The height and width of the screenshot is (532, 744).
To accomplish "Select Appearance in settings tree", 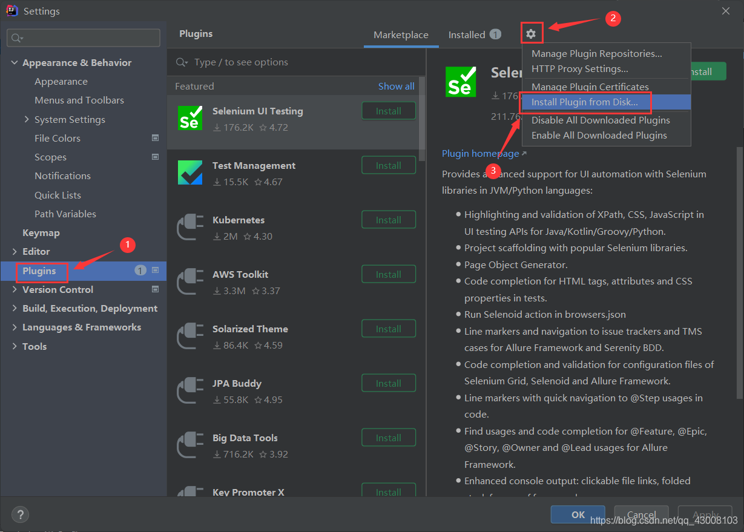I will [x=61, y=81].
